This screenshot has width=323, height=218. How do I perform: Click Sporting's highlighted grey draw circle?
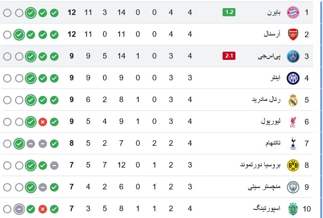click(x=19, y=209)
